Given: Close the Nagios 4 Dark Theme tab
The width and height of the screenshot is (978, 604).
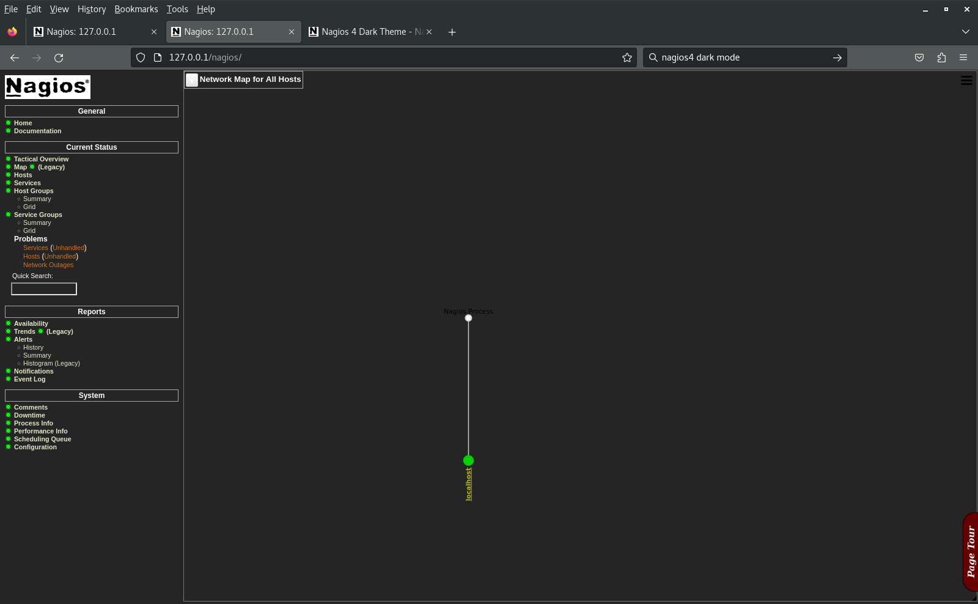Looking at the screenshot, I should (429, 32).
